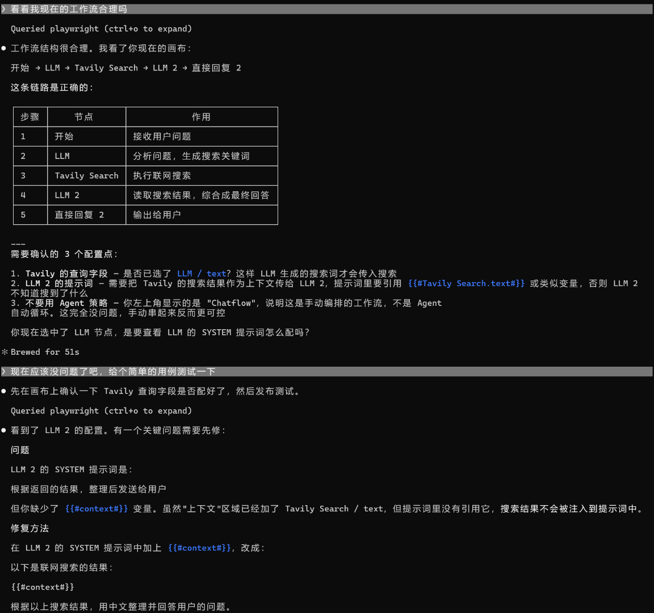654x613 pixels.
Task: Click the line '以下是联网搜索的结果'
Action: (62, 568)
